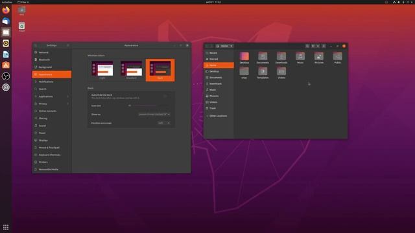Open the snap folder in Files
The width and height of the screenshot is (415, 233).
[244, 73]
